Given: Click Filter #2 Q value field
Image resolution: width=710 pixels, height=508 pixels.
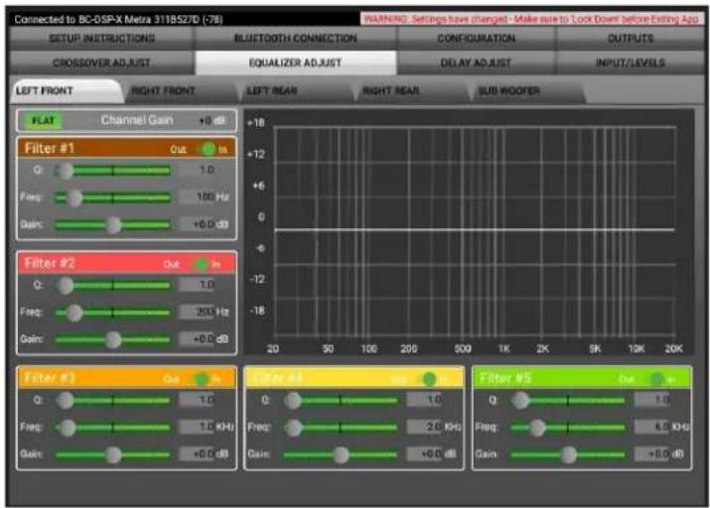Looking at the screenshot, I should click(x=198, y=285).
